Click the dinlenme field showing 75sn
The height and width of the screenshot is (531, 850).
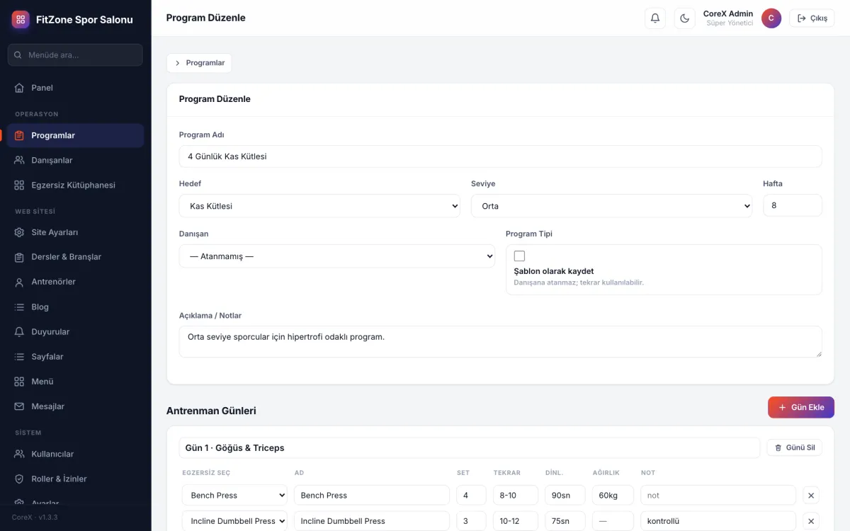click(x=565, y=521)
